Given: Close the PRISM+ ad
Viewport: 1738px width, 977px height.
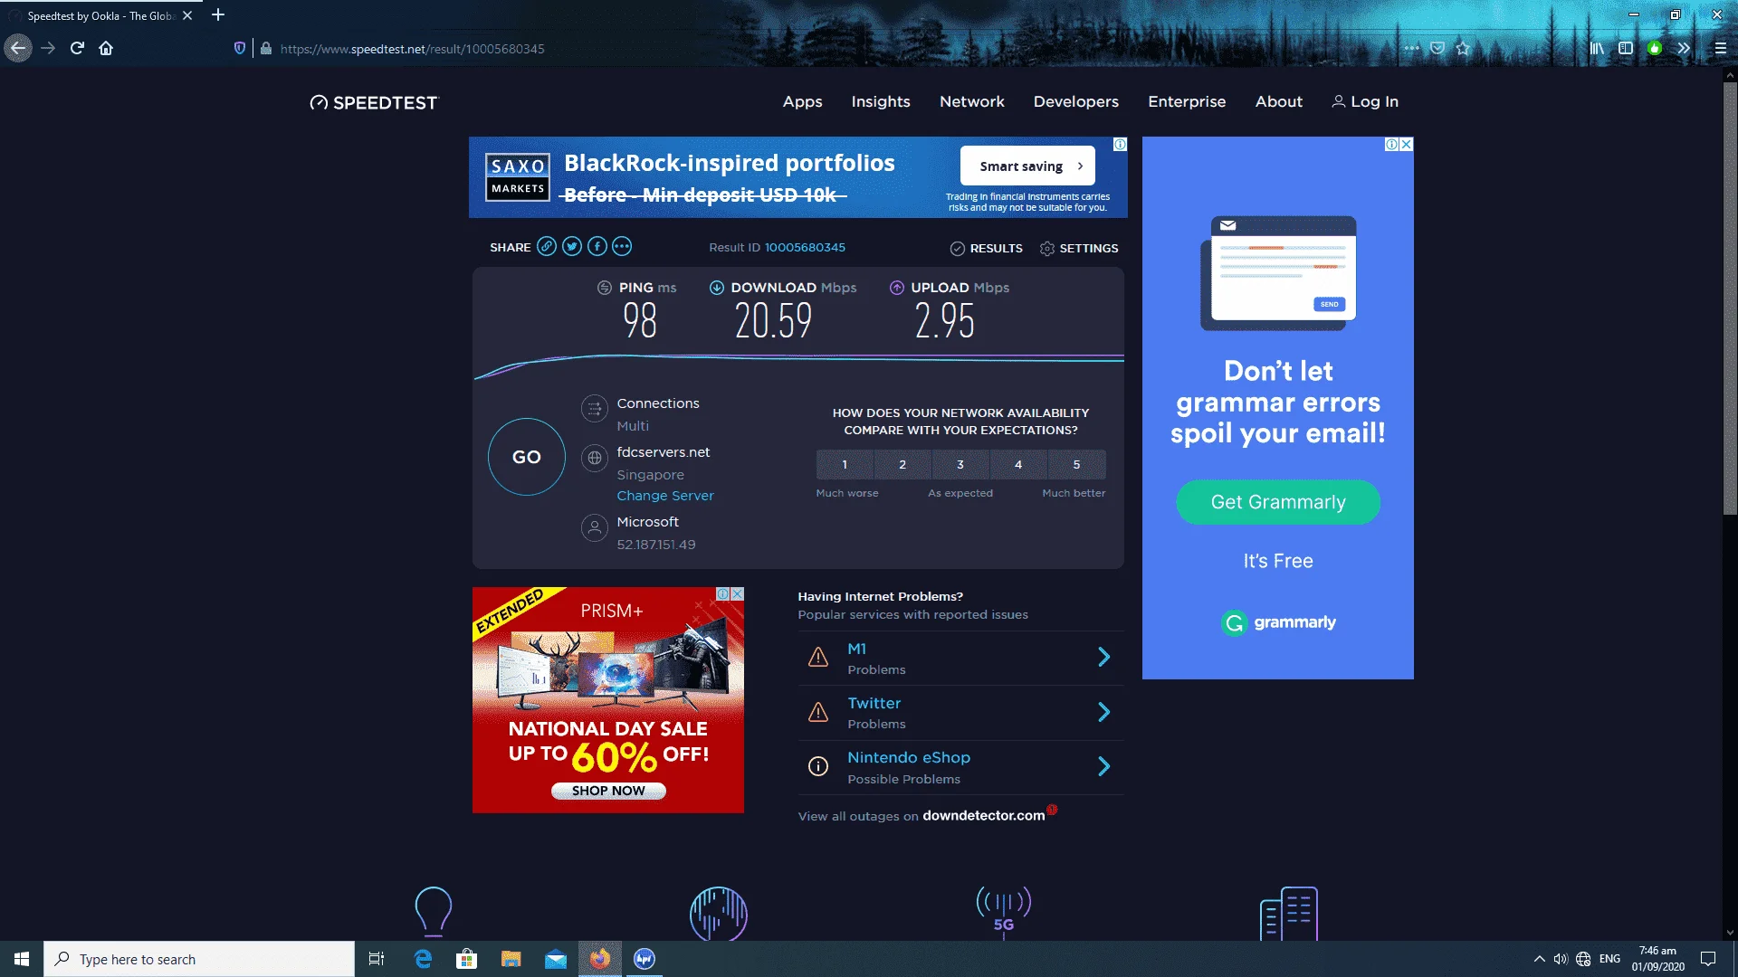Looking at the screenshot, I should point(738,593).
